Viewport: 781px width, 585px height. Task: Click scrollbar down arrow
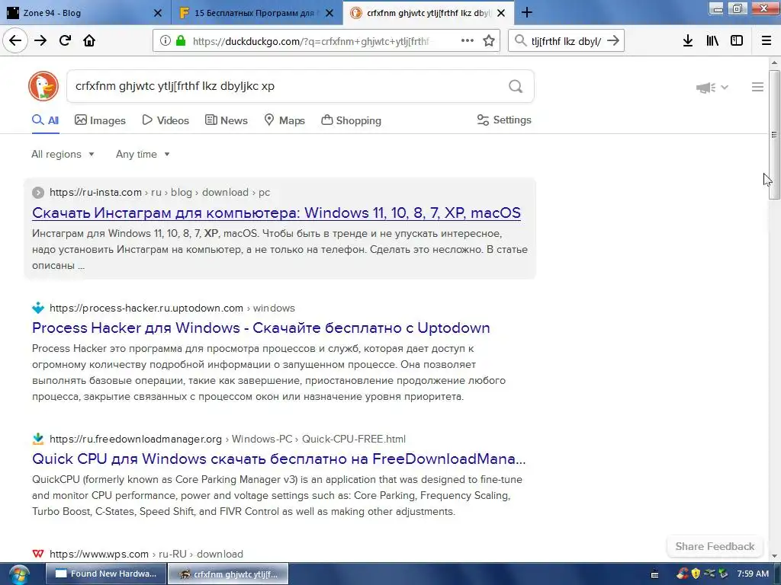pyautogui.click(x=774, y=556)
